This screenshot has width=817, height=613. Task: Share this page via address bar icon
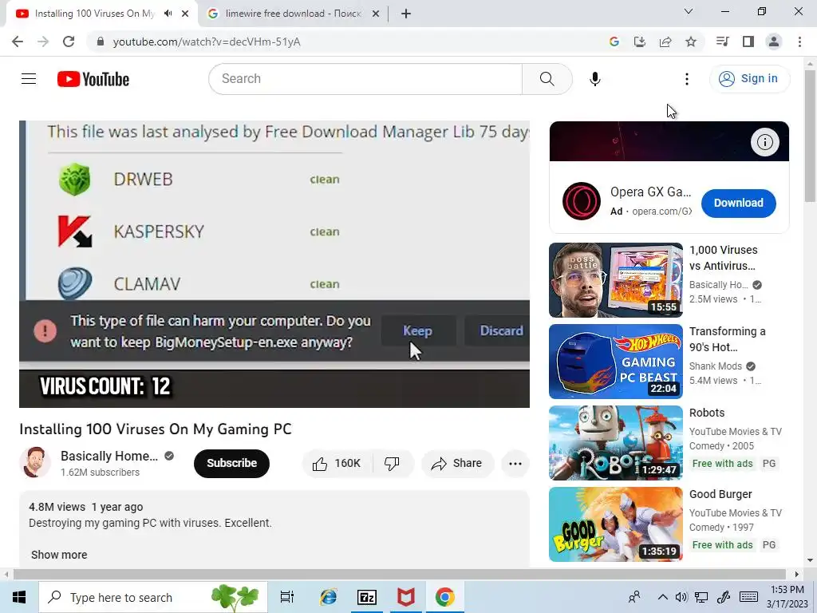[x=665, y=42]
